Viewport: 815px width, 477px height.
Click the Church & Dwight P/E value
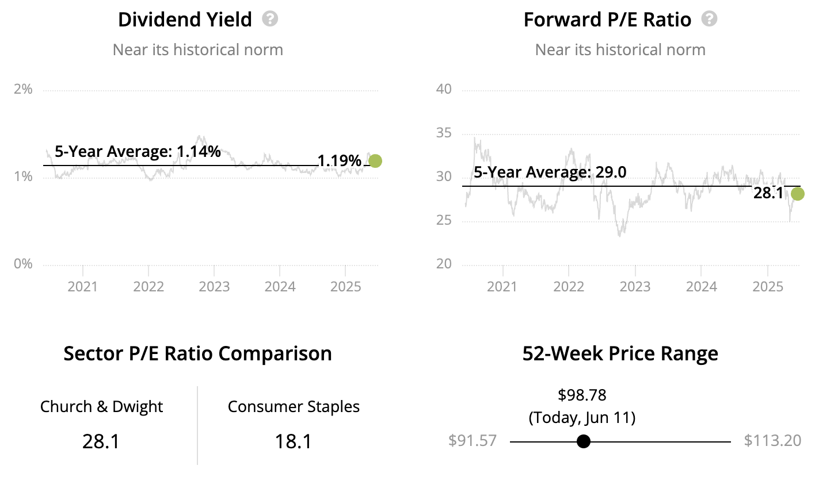coord(101,441)
